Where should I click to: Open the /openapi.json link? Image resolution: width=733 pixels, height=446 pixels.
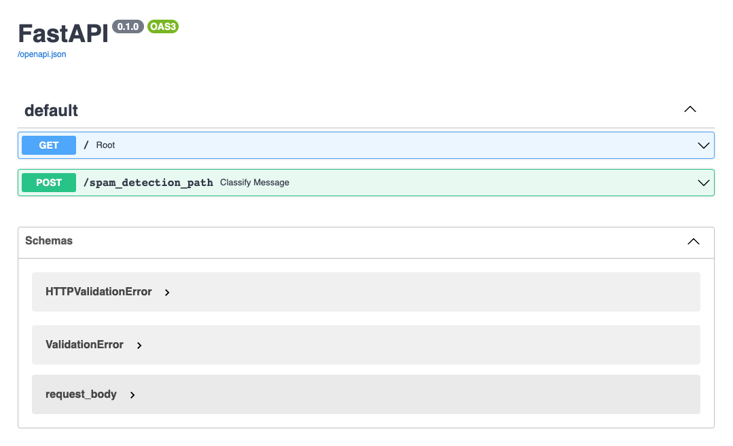(42, 54)
